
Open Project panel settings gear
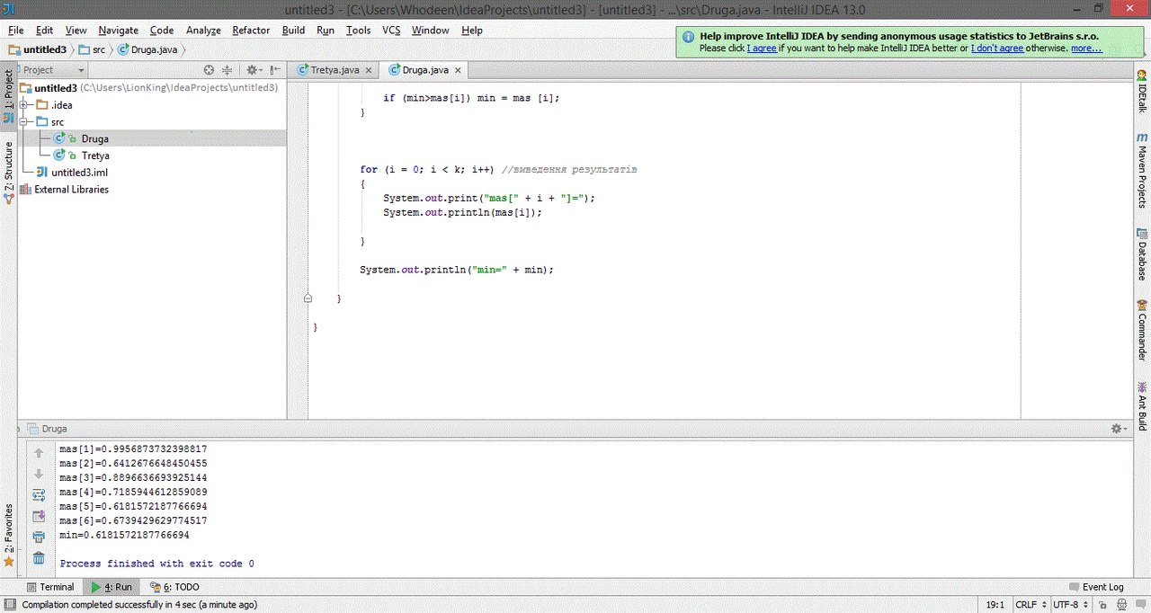(253, 70)
